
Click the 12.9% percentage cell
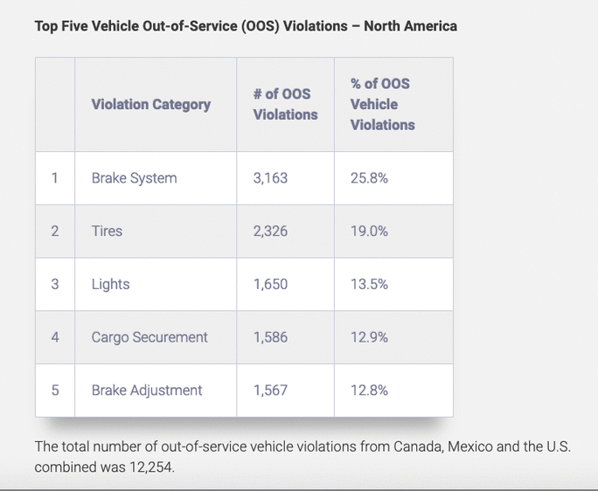point(370,337)
